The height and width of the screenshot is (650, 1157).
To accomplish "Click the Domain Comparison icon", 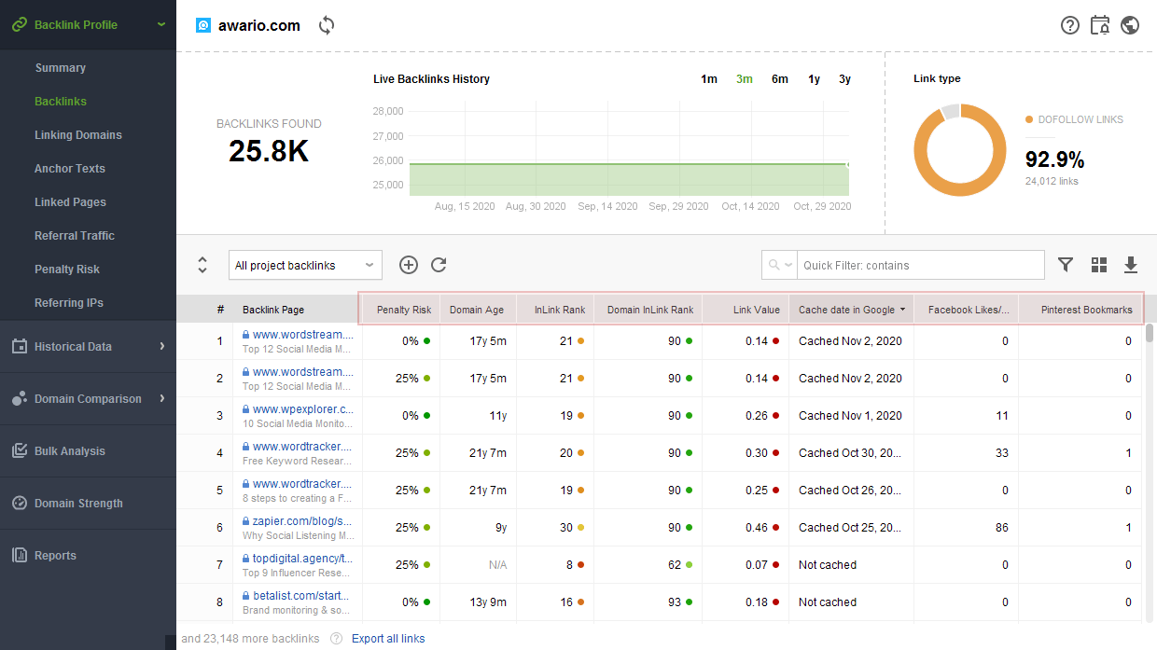I will 19,398.
